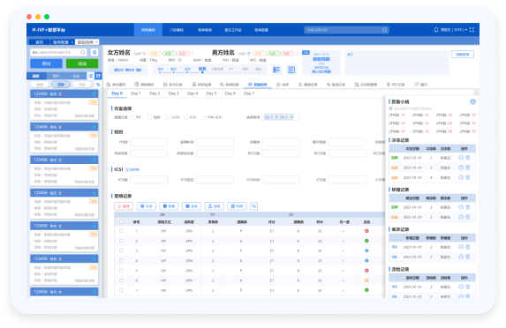This screenshot has width=506, height=328.
Task: Click the notification bell icon in header
Action: (436, 30)
